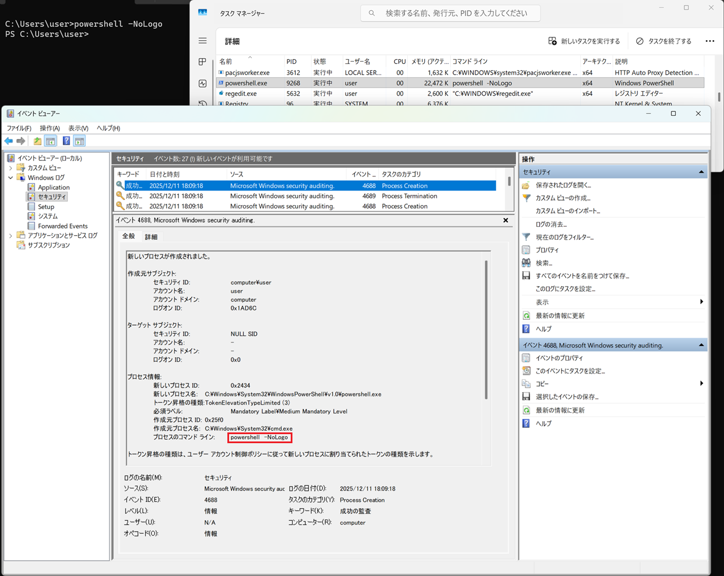Collapse the セキュリティ actions section
Screen dimensions: 724x576
click(701, 172)
